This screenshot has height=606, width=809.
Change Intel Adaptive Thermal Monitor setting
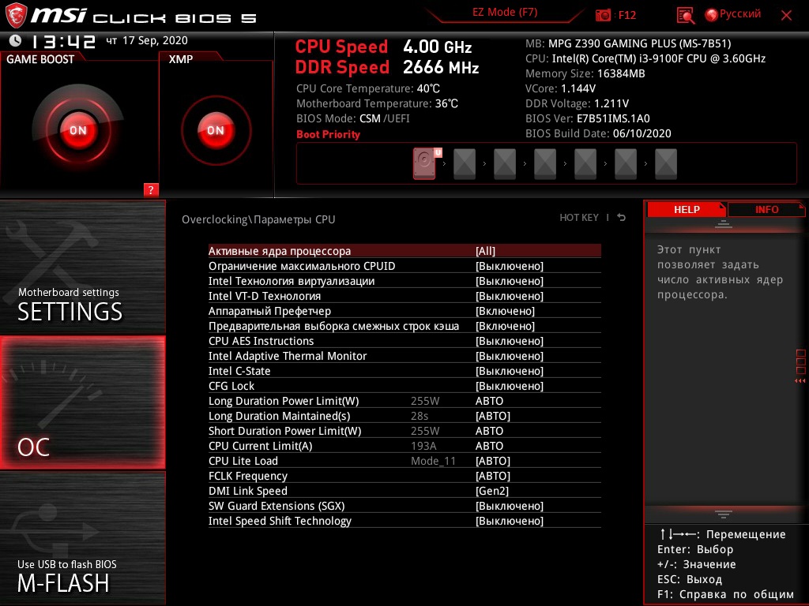coord(404,356)
